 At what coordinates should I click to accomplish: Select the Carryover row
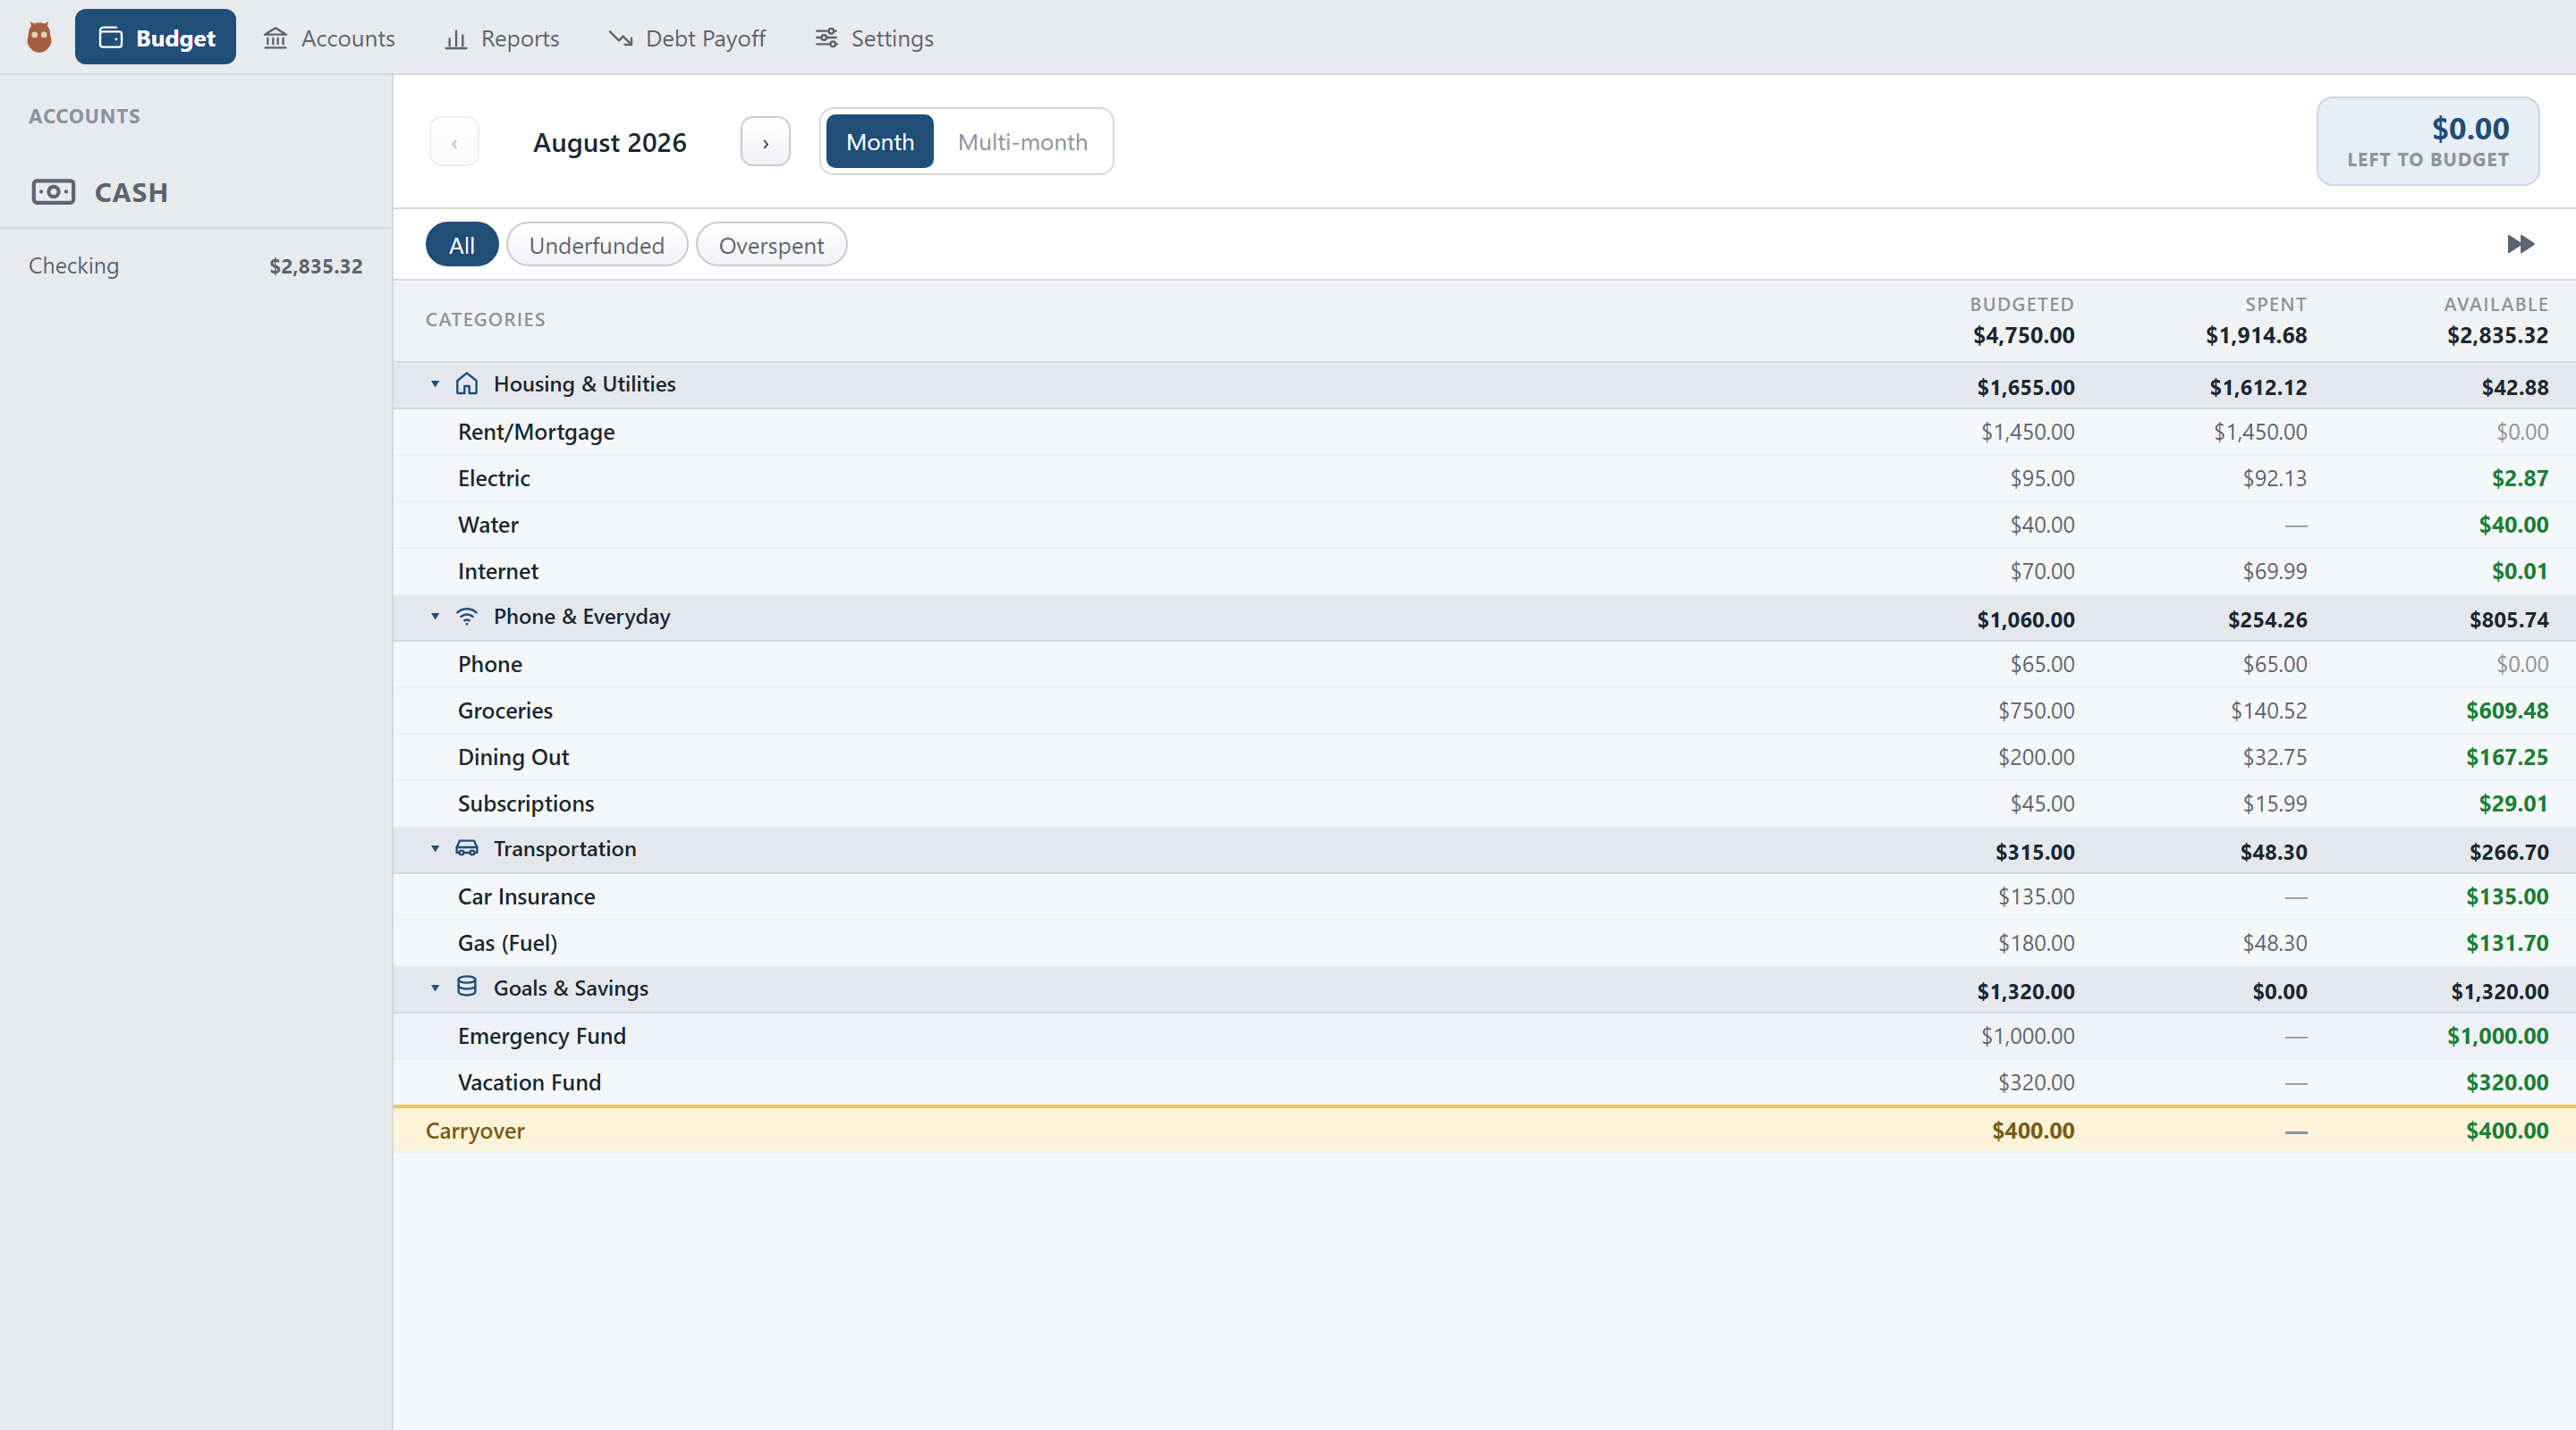click(1484, 1131)
